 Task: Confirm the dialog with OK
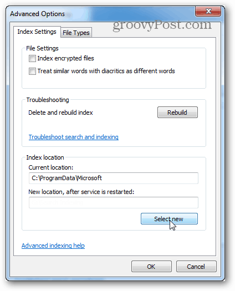coord(151,267)
